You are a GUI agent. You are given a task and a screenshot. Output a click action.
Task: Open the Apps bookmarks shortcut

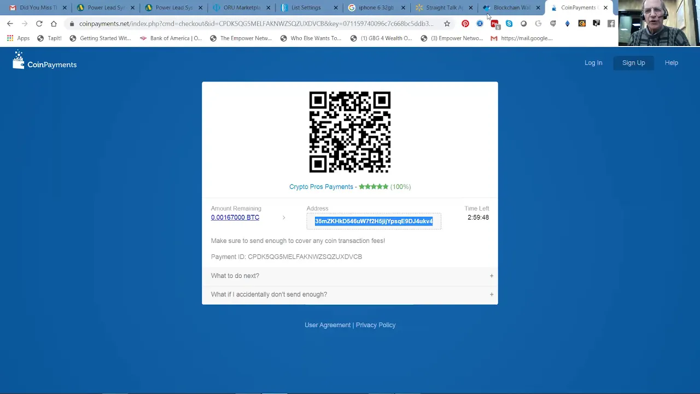click(x=19, y=38)
